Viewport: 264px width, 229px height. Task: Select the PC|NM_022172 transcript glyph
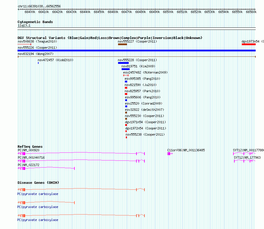46,168
